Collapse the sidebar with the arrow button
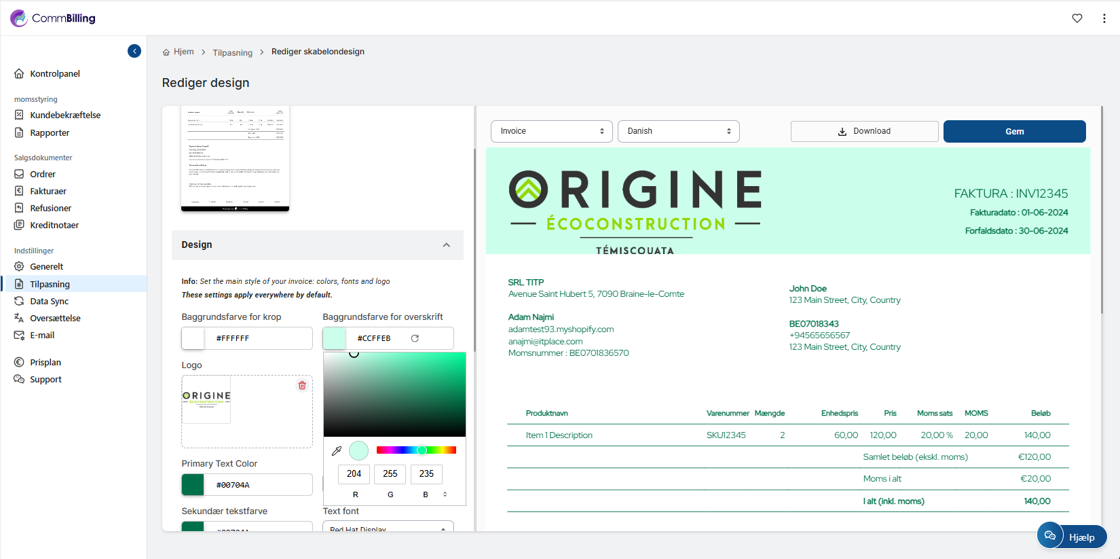The width and height of the screenshot is (1120, 559). 134,51
